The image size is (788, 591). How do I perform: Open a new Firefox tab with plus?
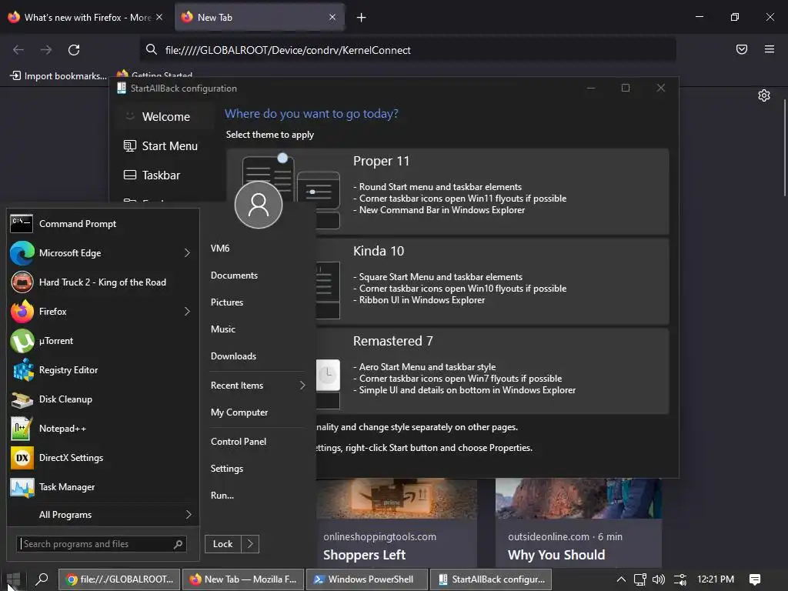point(362,18)
